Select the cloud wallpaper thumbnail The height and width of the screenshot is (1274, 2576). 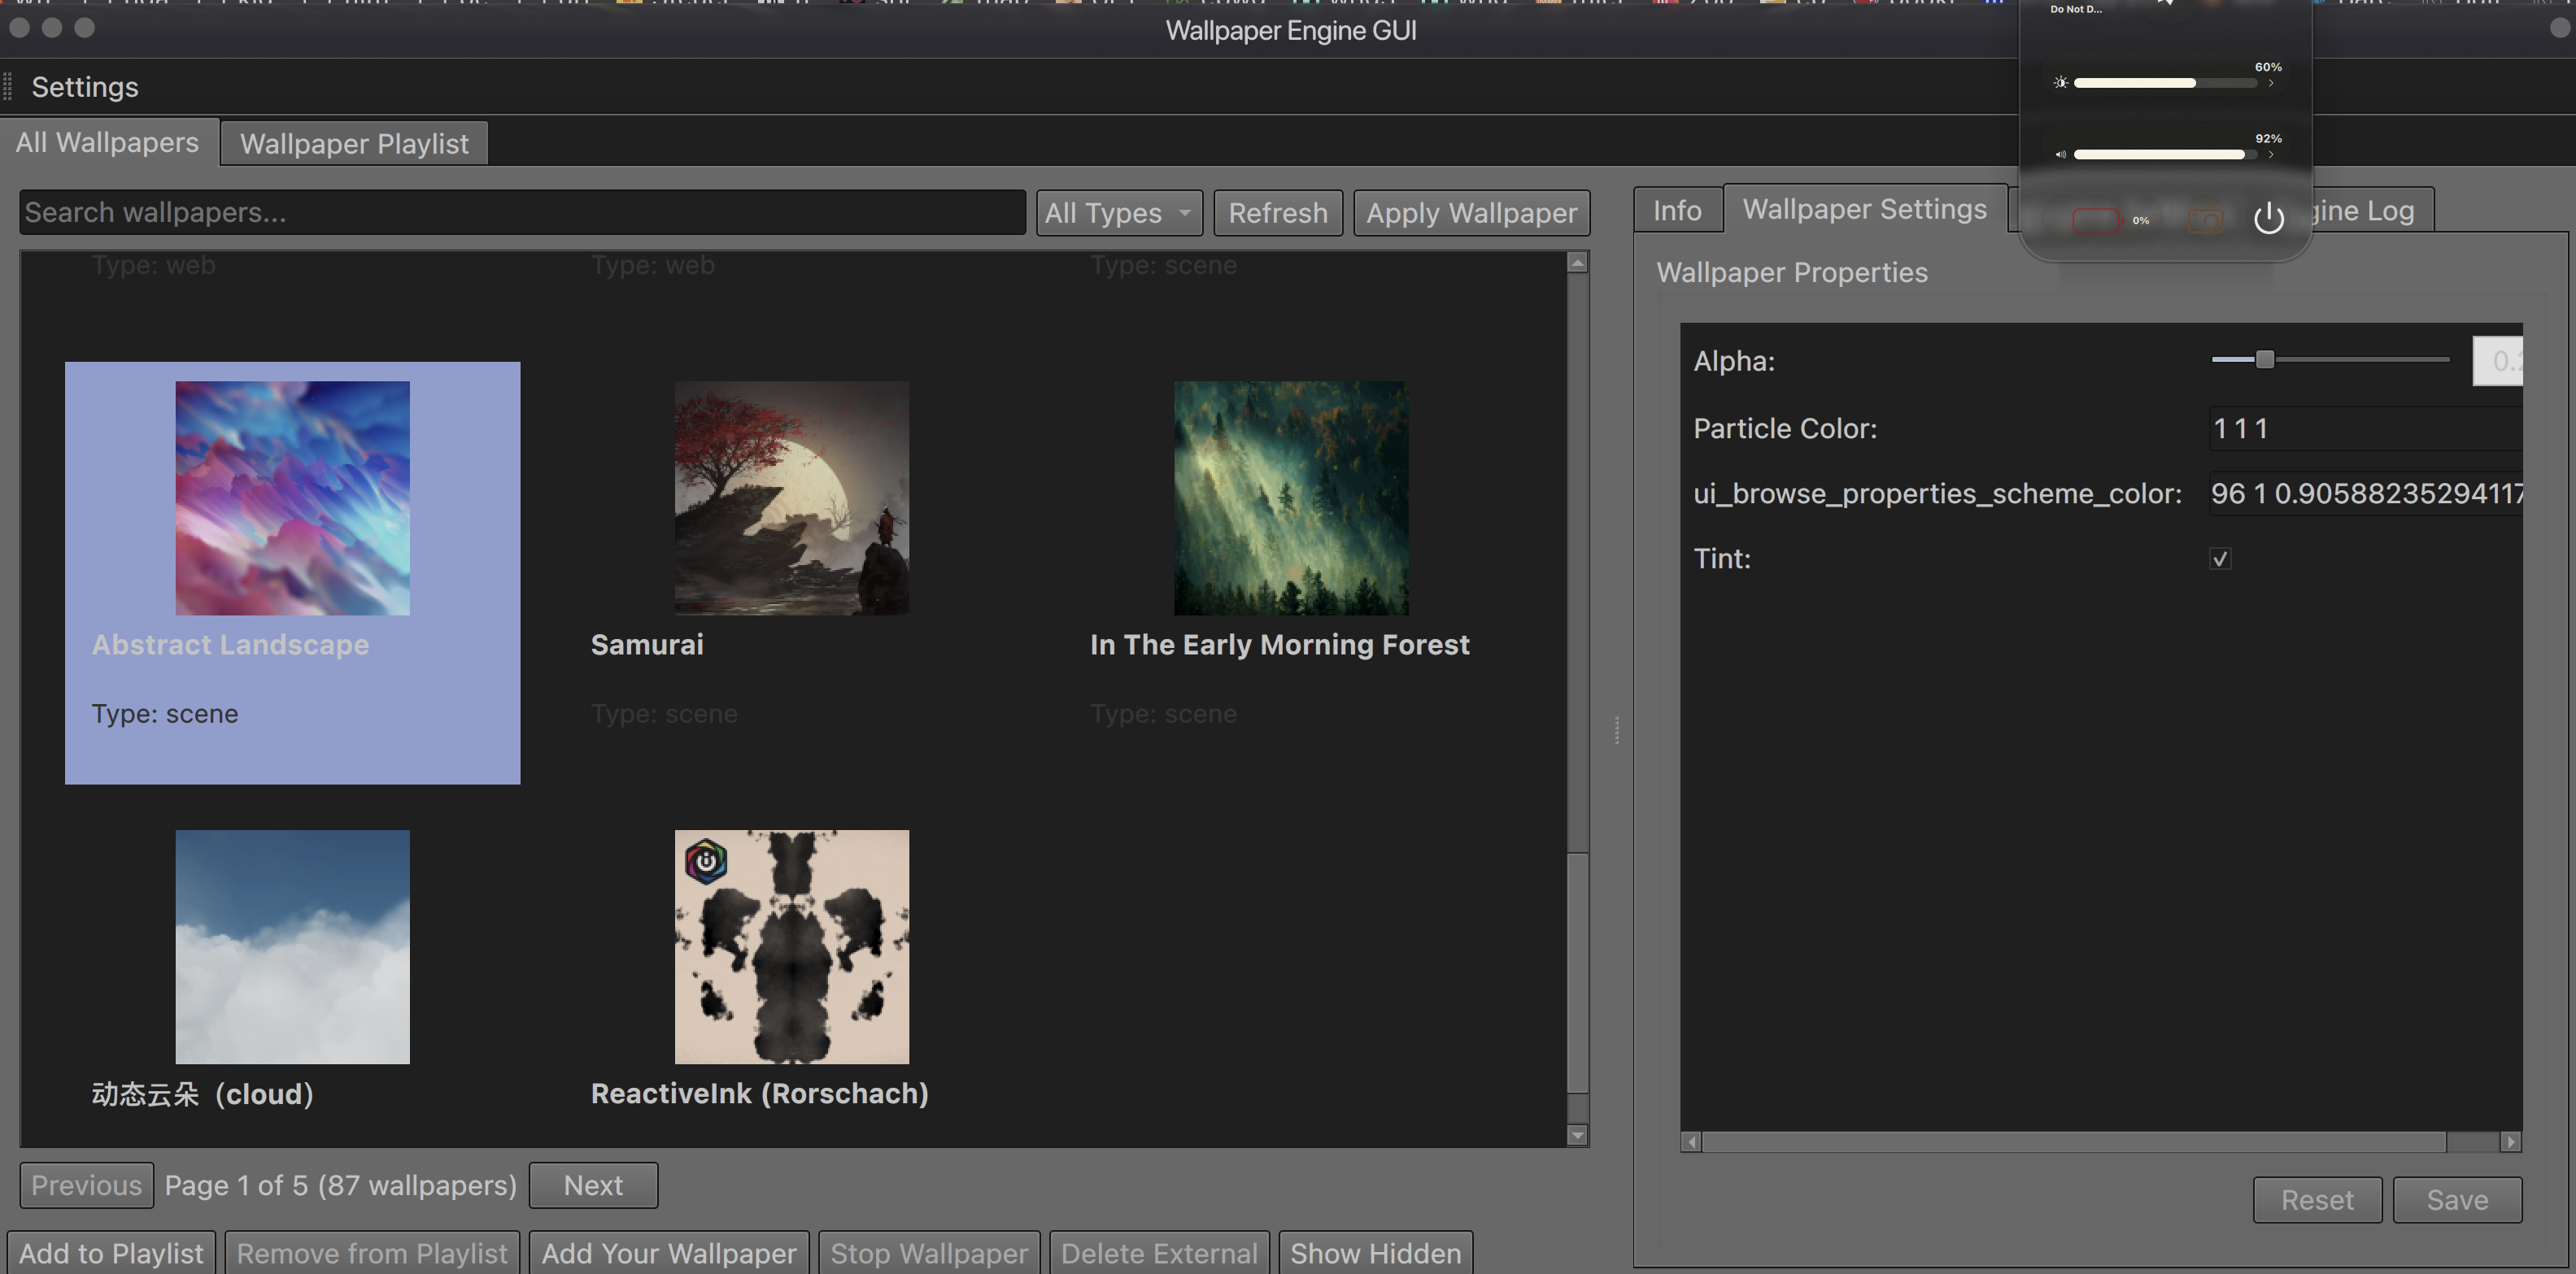pyautogui.click(x=292, y=946)
